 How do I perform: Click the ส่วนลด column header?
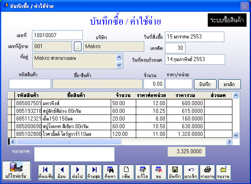pos(218,95)
